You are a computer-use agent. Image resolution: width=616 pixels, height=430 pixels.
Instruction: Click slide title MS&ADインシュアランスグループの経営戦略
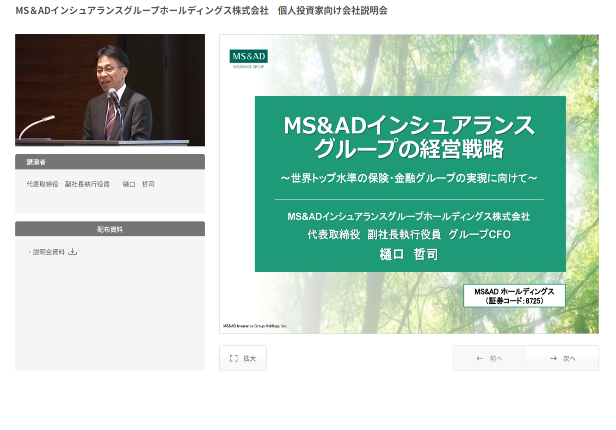coord(409,137)
